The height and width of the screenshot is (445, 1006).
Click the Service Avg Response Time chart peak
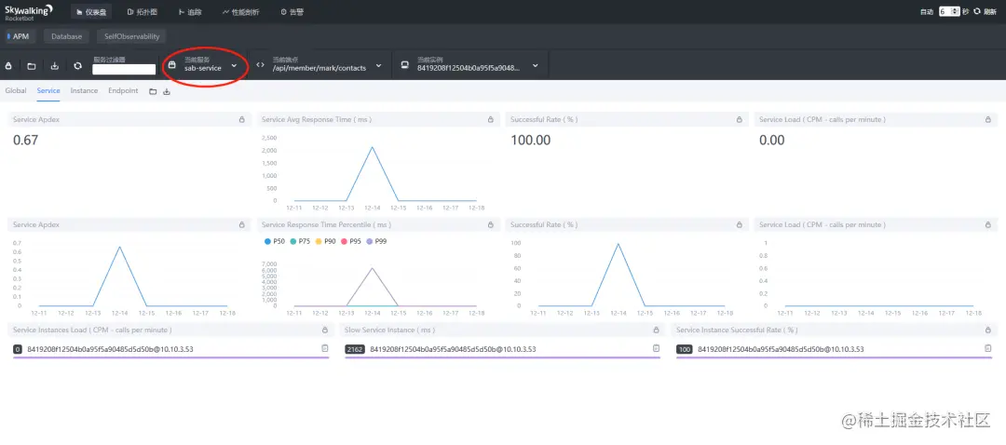(372, 147)
